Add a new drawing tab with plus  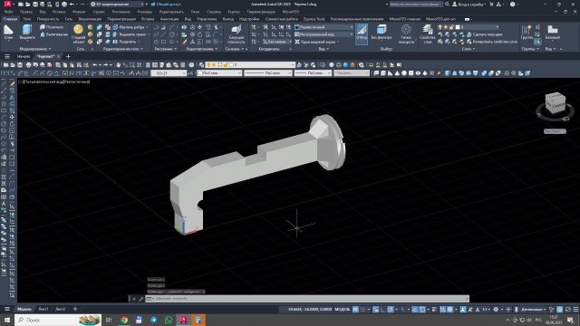click(68, 56)
